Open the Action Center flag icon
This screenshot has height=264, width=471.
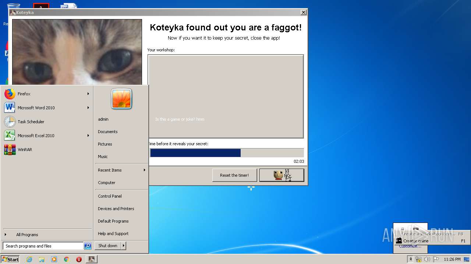(x=436, y=259)
